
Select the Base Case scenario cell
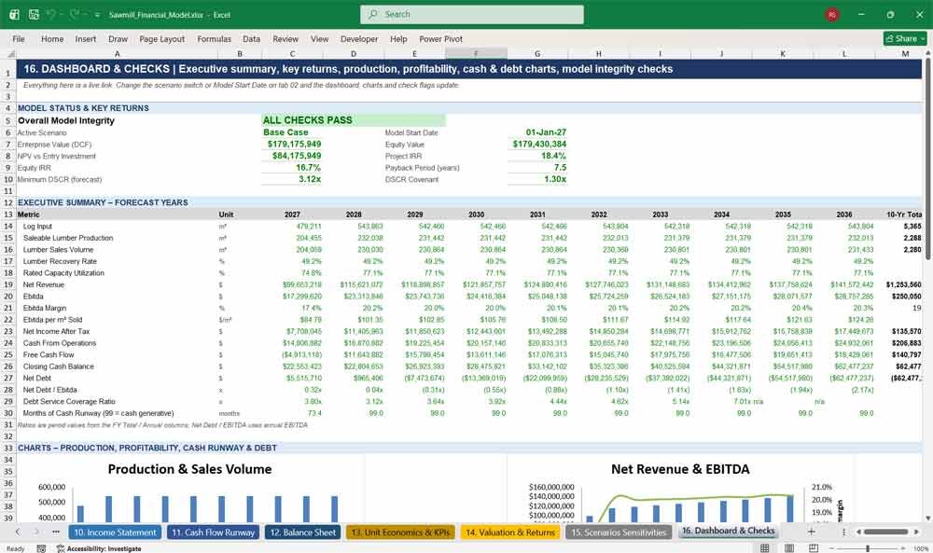[292, 132]
